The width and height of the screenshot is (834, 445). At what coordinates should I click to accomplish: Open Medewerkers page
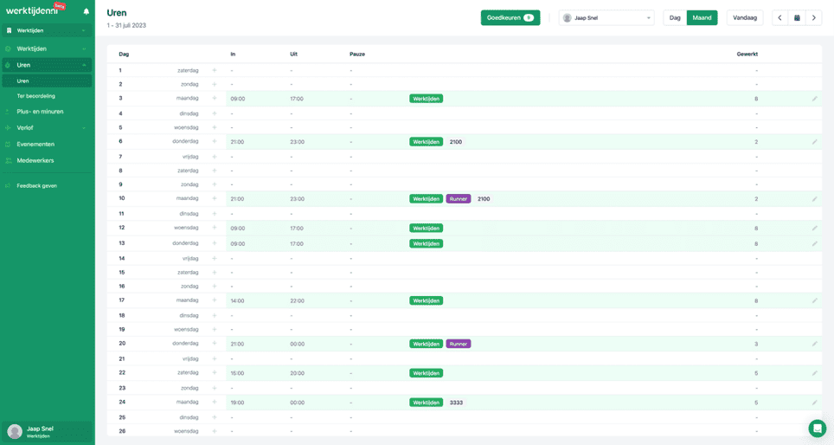click(x=35, y=160)
